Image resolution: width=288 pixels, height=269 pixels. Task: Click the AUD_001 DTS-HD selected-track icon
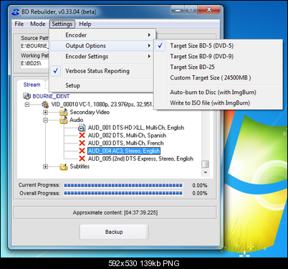click(x=82, y=128)
